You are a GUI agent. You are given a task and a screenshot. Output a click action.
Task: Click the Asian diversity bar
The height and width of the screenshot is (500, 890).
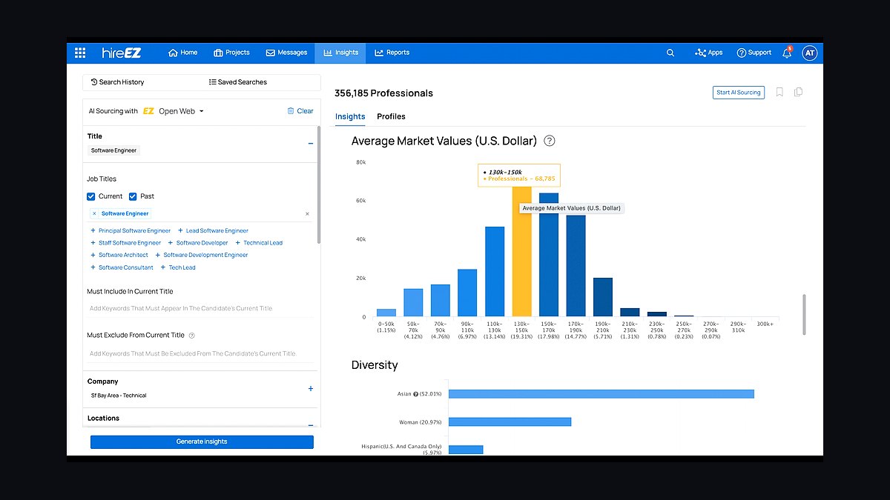[601, 394]
